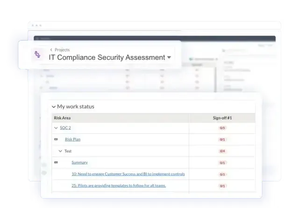Image resolution: width=299 pixels, height=208 pixels.
Task: Open the IT Compliance Security Assessment dropdown
Action: [x=169, y=58]
